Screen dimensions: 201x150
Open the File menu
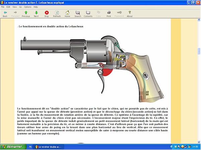[3, 7]
